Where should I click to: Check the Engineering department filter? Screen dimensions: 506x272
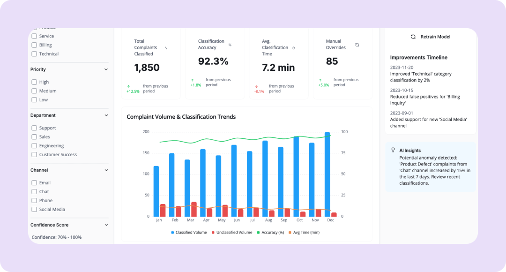pos(34,146)
